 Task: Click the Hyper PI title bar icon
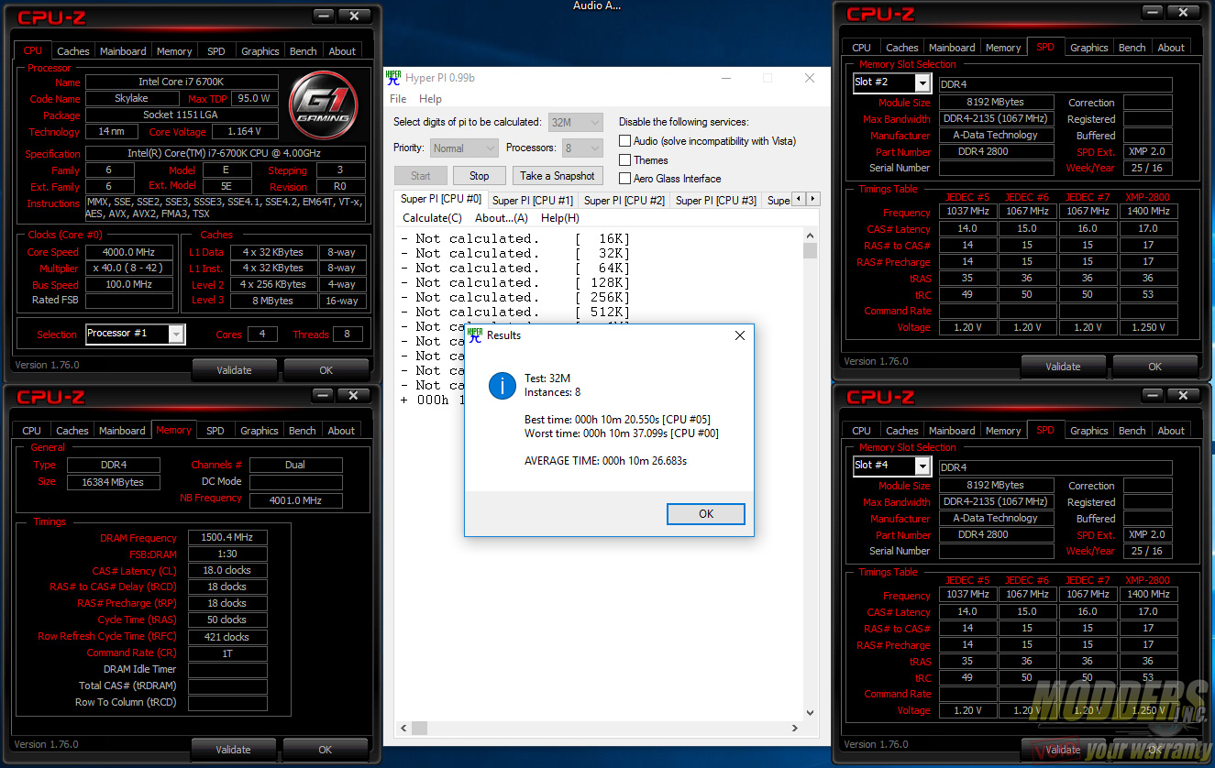[x=394, y=78]
